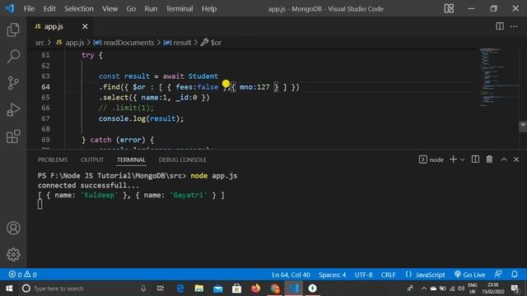This screenshot has width=527, height=296.
Task: Click the Customize Layout icon in title bar
Action: tap(449, 8)
